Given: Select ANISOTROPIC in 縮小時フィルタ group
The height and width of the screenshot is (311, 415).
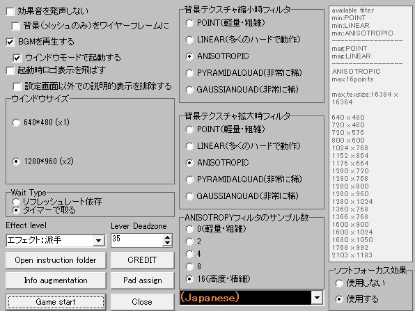Looking at the screenshot, I should (189, 56).
